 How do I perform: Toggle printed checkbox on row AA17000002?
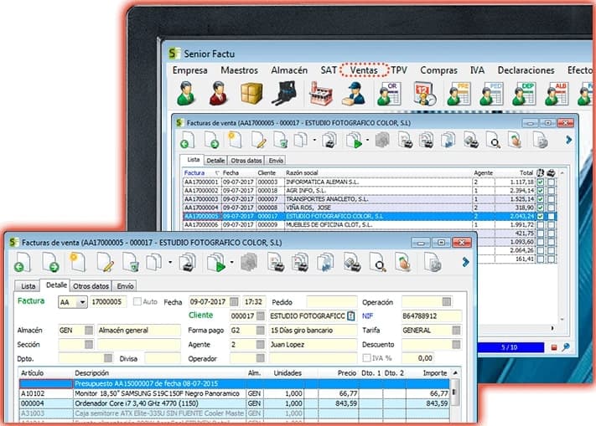click(551, 191)
